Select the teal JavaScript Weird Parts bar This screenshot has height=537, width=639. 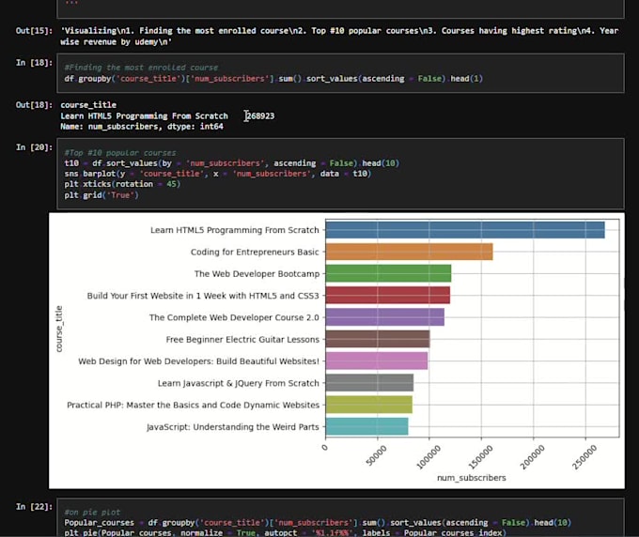(366, 426)
